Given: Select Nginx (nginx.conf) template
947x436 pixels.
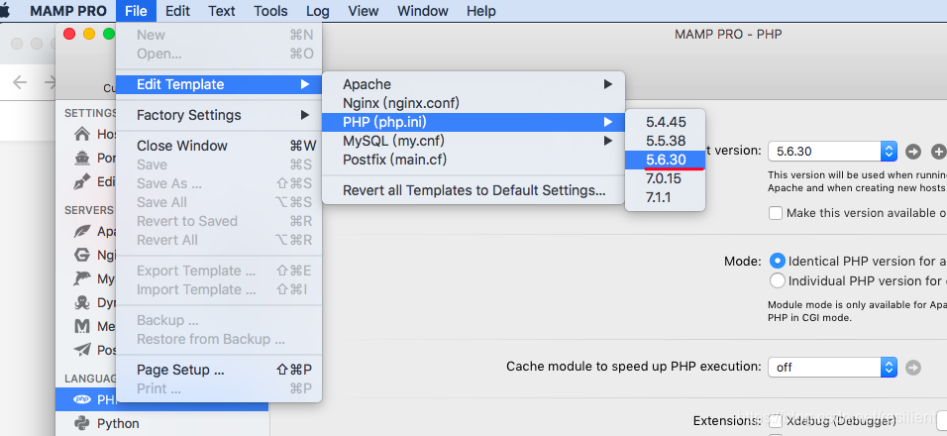Looking at the screenshot, I should pyautogui.click(x=473, y=103).
